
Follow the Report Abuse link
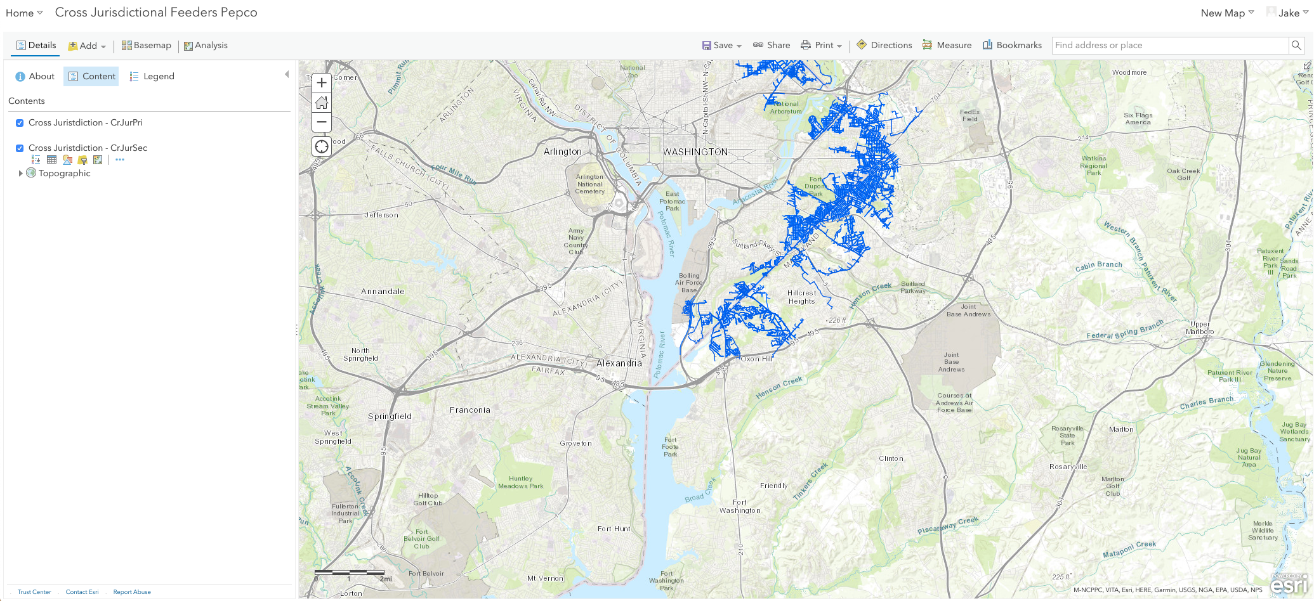[x=132, y=592]
